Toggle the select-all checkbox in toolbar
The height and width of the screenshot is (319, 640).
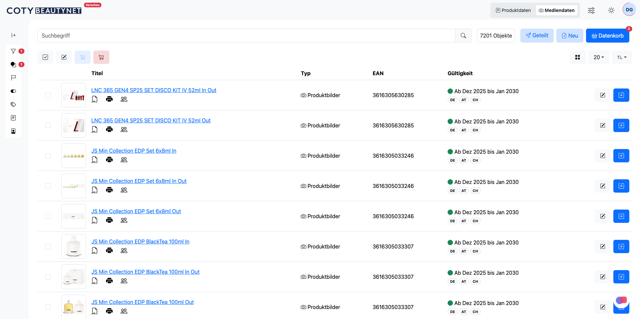pos(45,57)
